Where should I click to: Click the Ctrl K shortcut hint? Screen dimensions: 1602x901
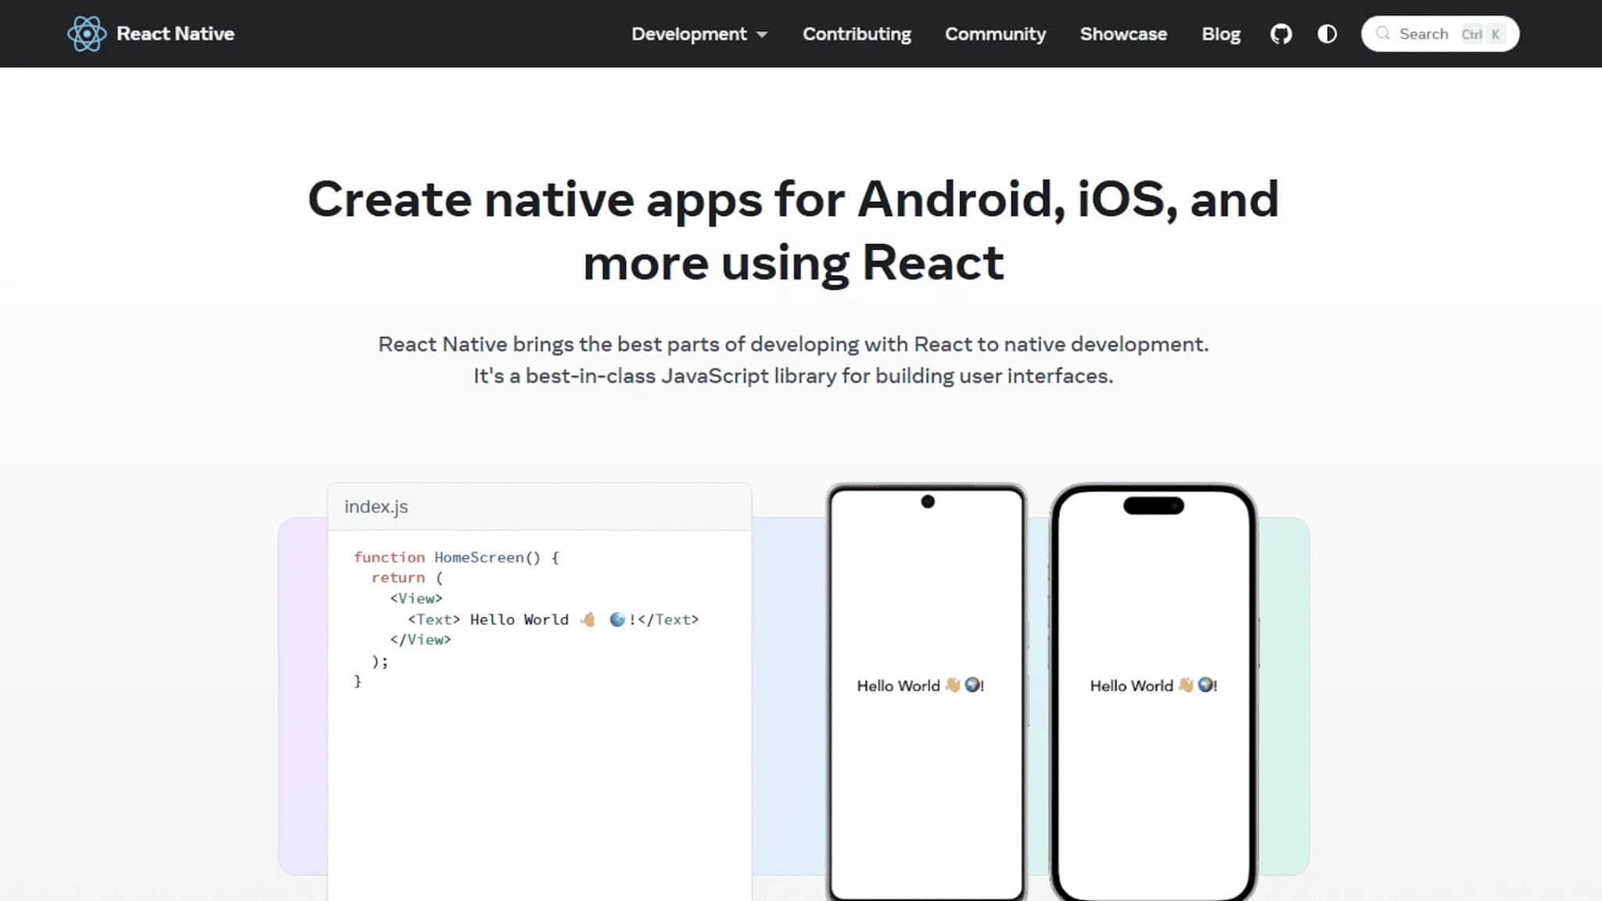click(1482, 34)
